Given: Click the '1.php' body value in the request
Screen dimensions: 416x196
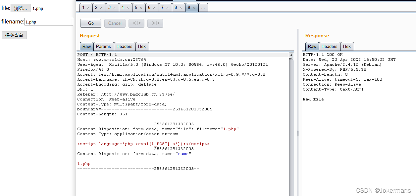Looking at the screenshot, I should click(x=84, y=164).
